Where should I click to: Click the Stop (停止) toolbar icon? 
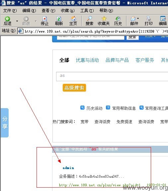44,19
